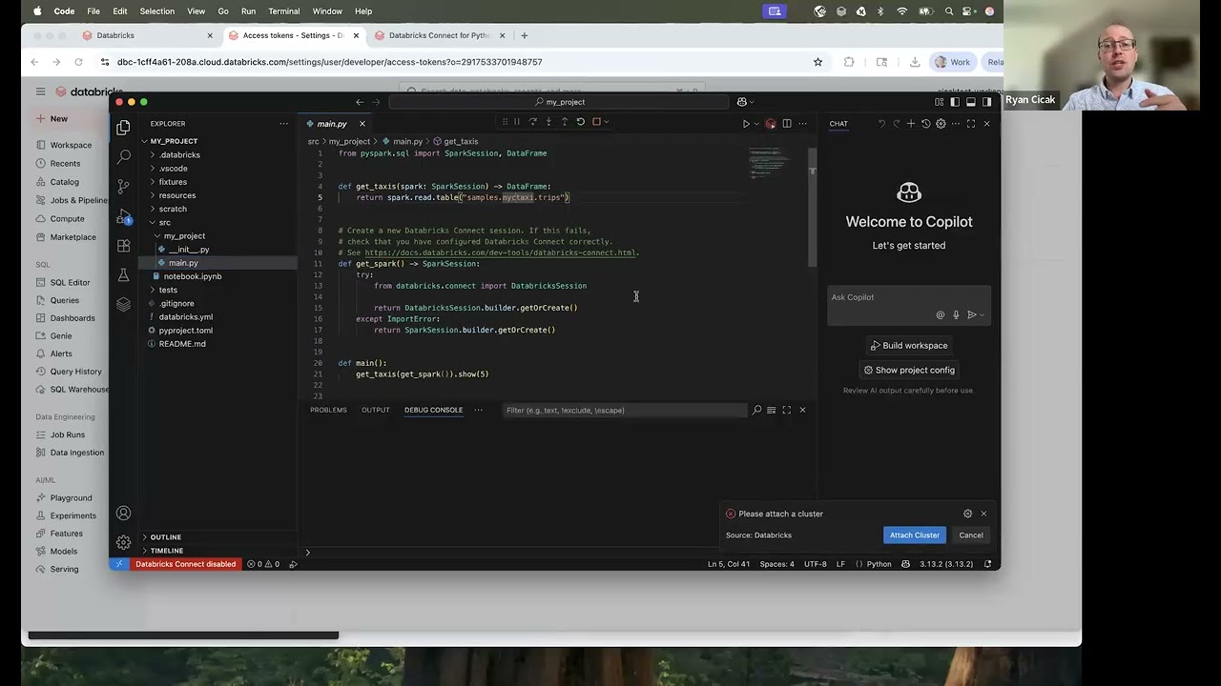1221x686 pixels.
Task: Collapse the src folder
Action: pos(164,222)
